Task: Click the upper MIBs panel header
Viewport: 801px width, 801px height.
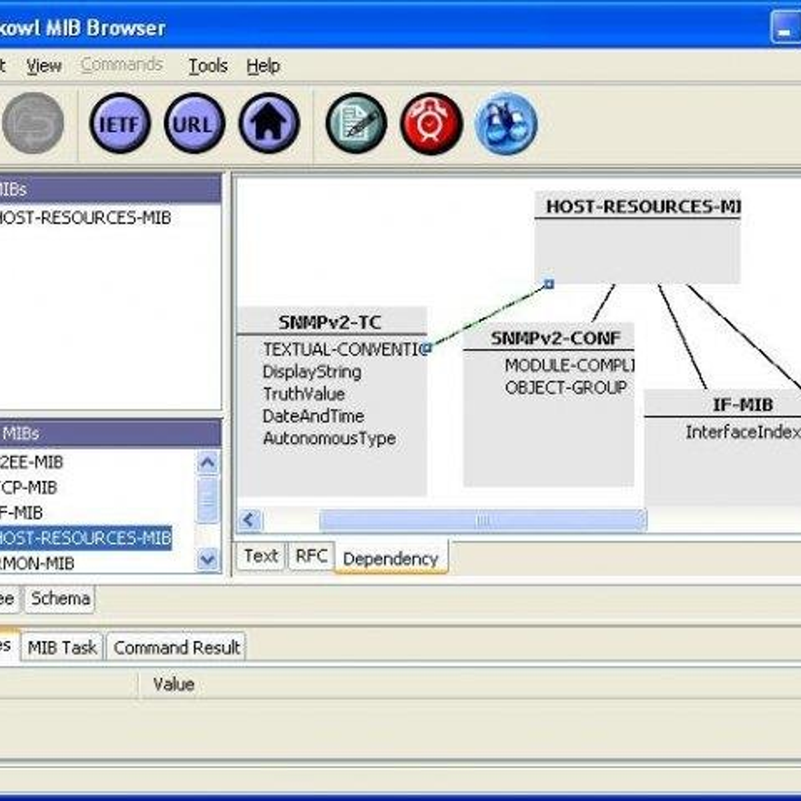Action: tap(110, 189)
